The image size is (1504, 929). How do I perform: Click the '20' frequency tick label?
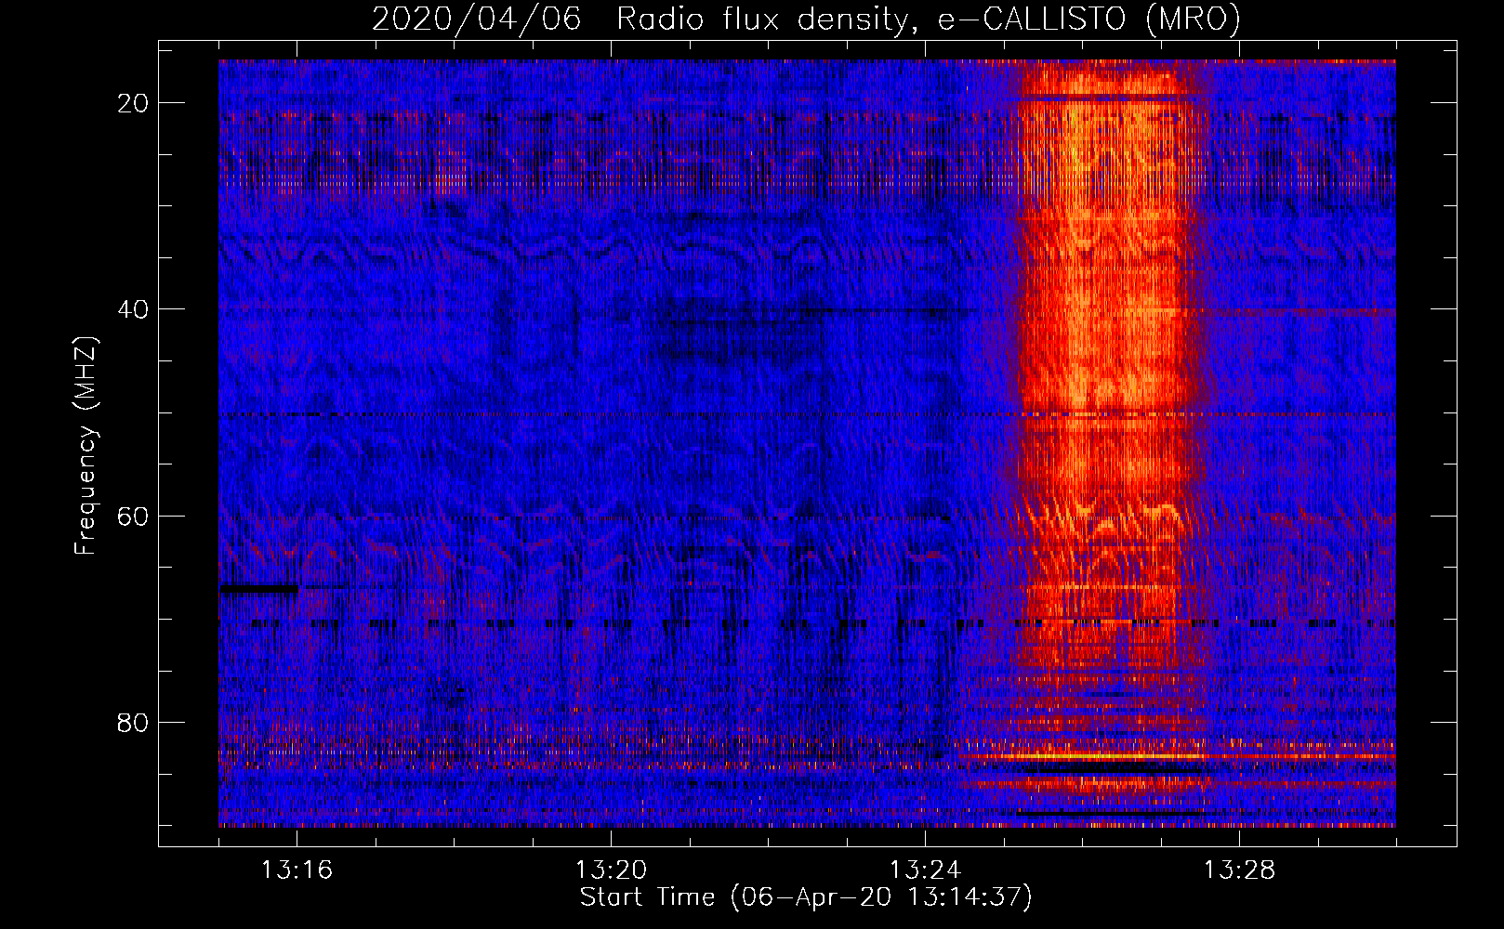pyautogui.click(x=133, y=103)
